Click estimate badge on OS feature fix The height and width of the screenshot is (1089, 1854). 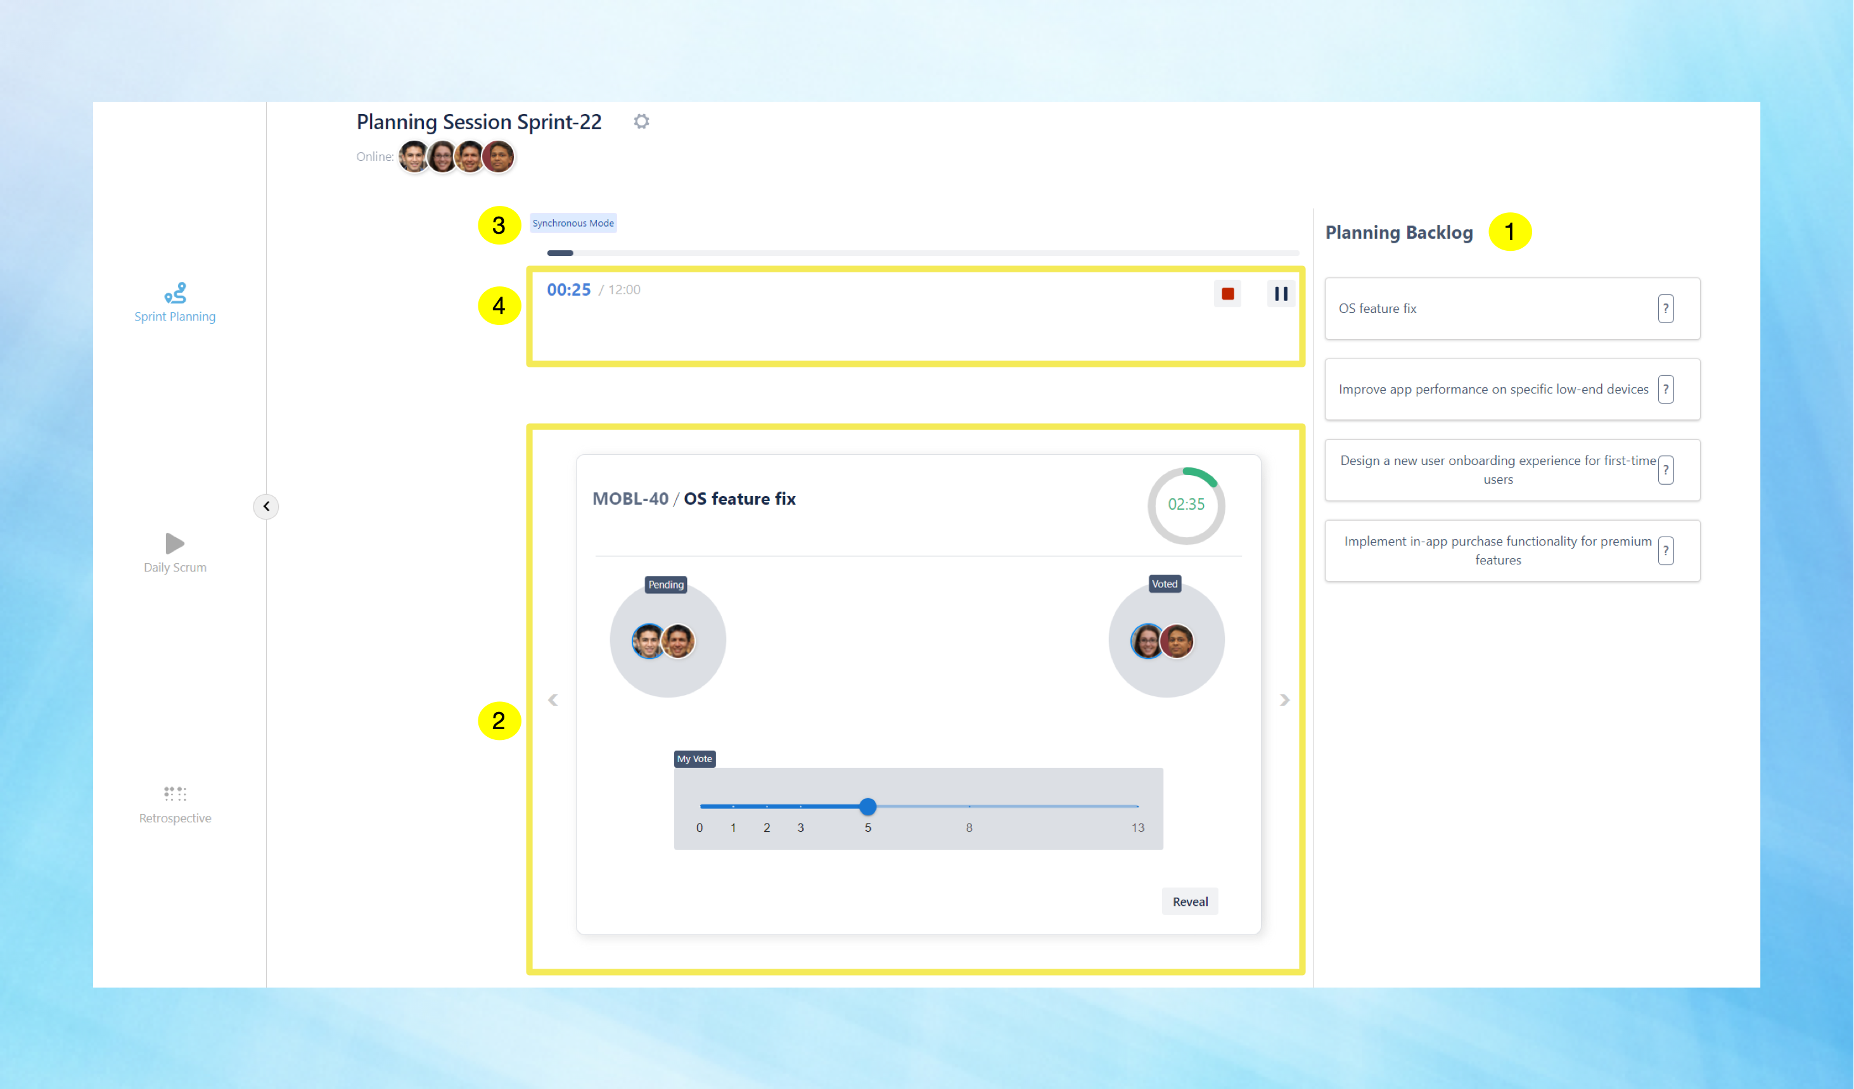1666,309
